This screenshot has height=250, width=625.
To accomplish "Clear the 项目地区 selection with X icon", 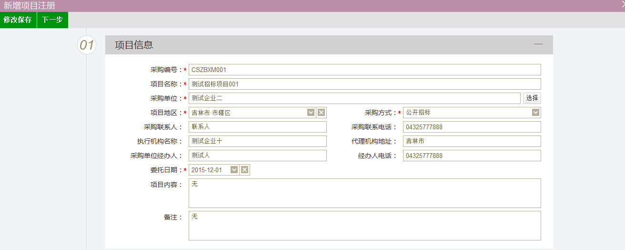I will coord(321,113).
